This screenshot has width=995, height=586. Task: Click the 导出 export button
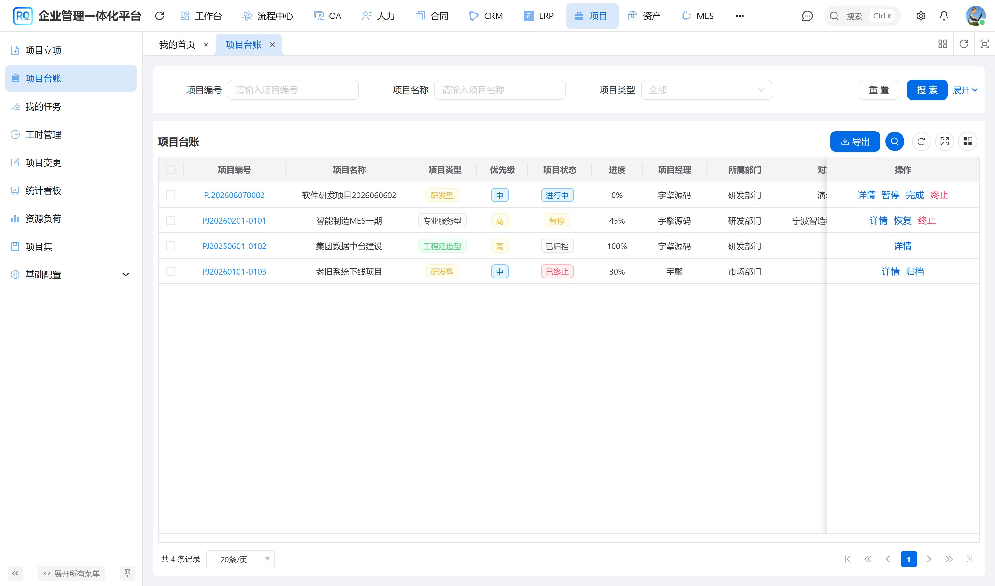click(855, 141)
